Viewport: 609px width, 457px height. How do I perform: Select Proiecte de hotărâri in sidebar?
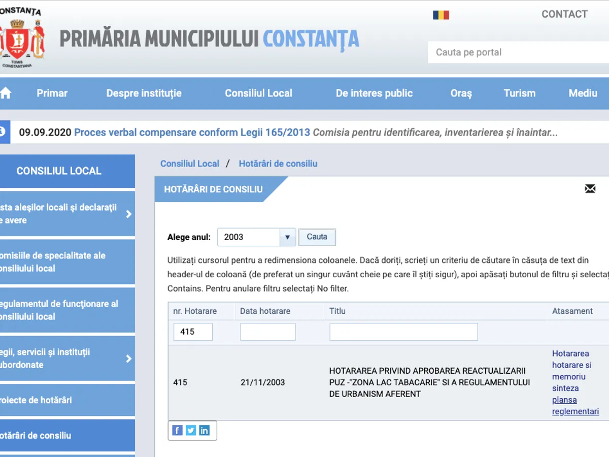(x=36, y=400)
